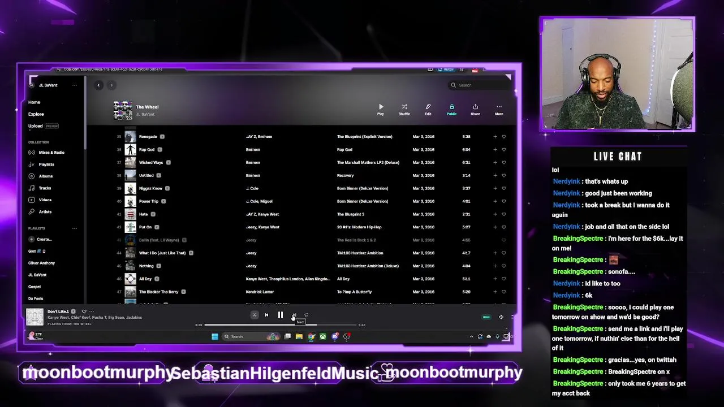Add Power Trip with plus icon
The height and width of the screenshot is (407, 724).
pyautogui.click(x=495, y=201)
